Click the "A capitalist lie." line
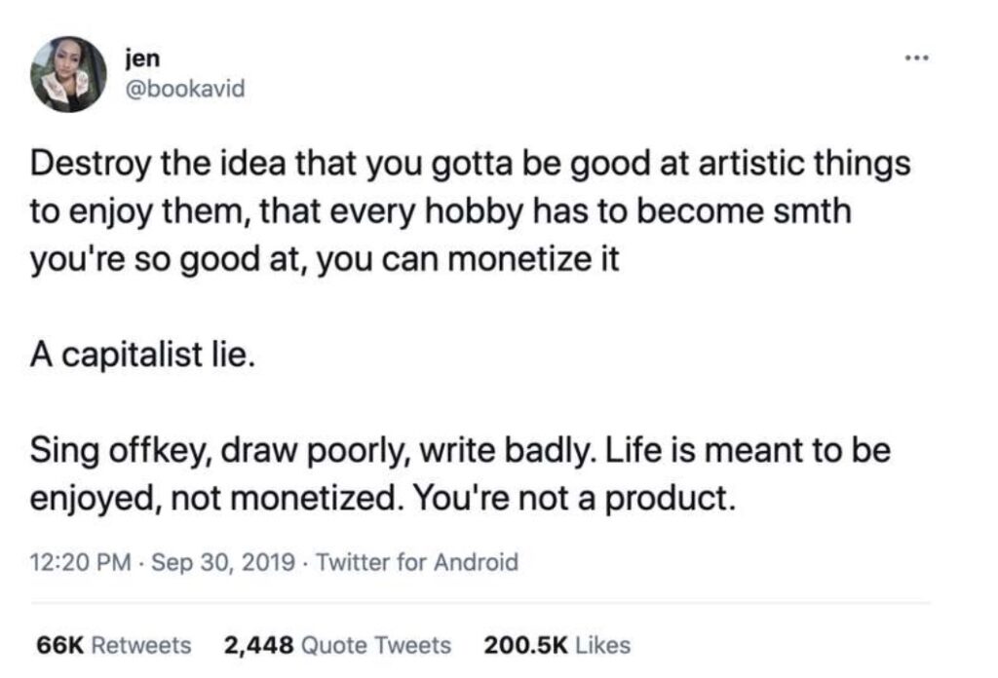The width and height of the screenshot is (998, 678). point(142,355)
